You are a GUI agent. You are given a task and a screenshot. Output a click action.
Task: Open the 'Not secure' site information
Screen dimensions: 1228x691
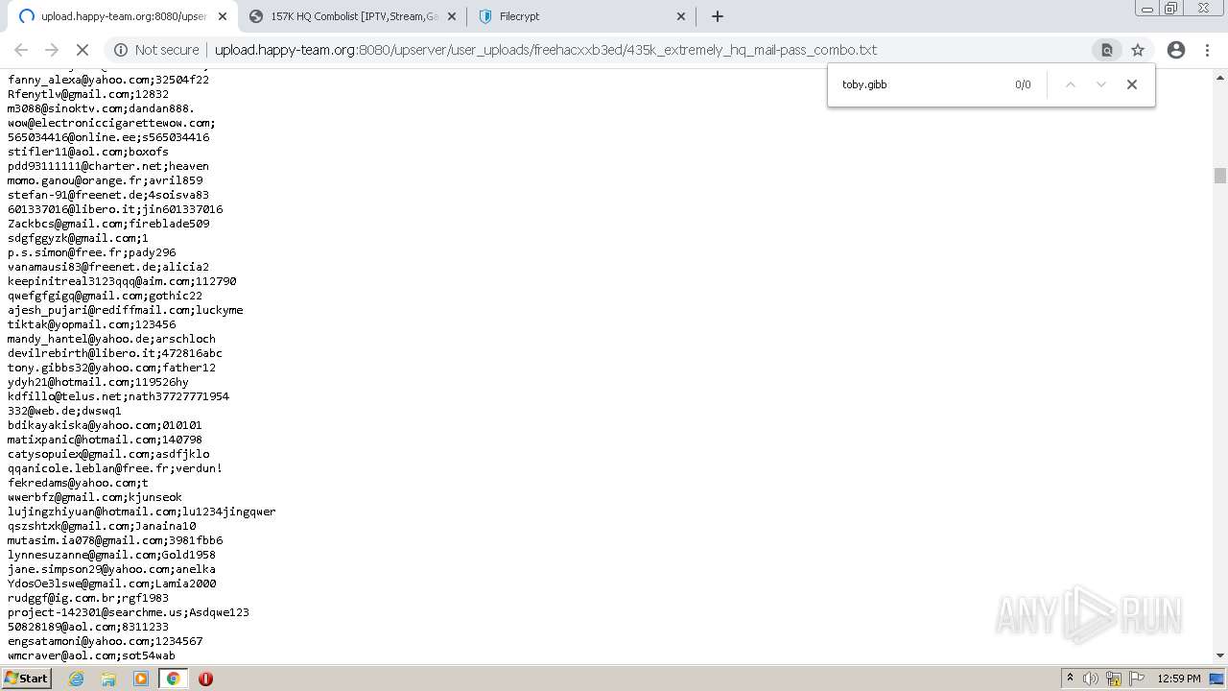coord(156,50)
